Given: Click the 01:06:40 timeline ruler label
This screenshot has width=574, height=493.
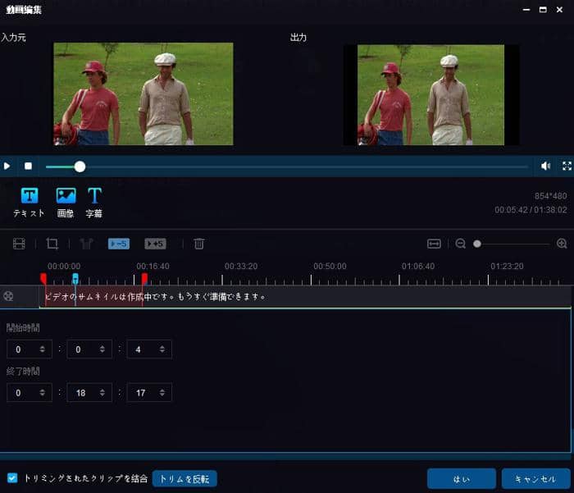Looking at the screenshot, I should pos(418,267).
